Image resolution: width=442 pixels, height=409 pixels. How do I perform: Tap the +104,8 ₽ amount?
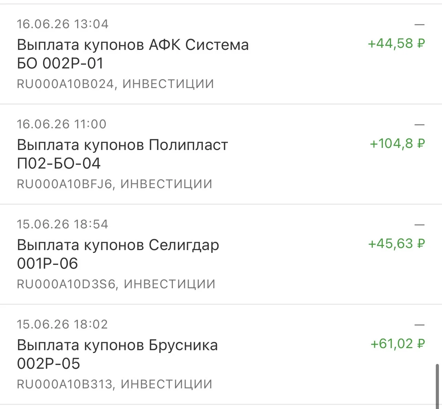(x=397, y=144)
